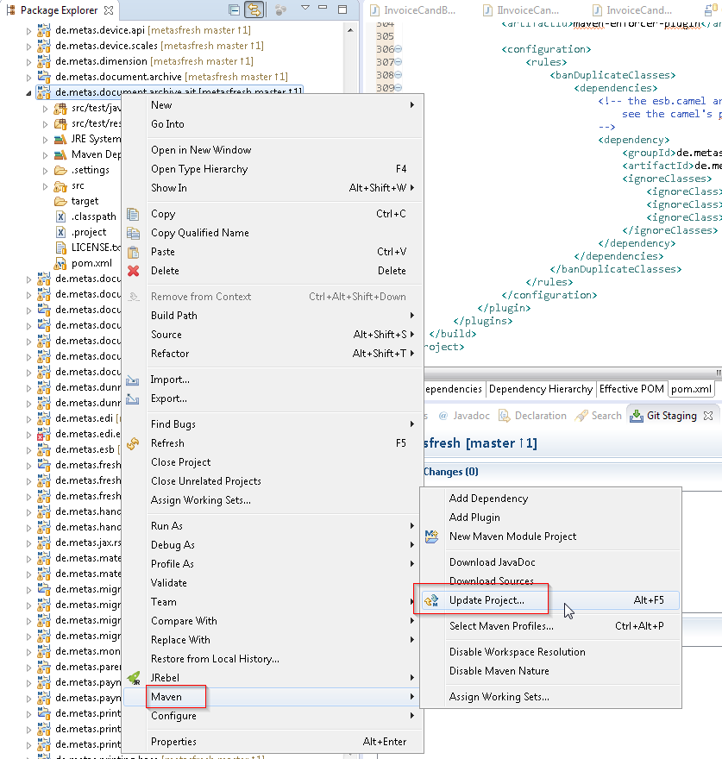Open the Package Explorer View Menu dropdown

coord(305,9)
